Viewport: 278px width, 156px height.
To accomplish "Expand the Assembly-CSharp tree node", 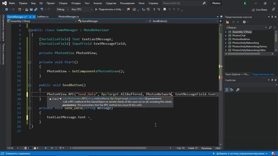I will pyautogui.click(x=226, y=32).
